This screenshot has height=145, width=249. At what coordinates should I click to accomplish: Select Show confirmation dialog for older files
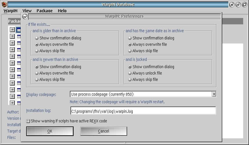(37, 38)
